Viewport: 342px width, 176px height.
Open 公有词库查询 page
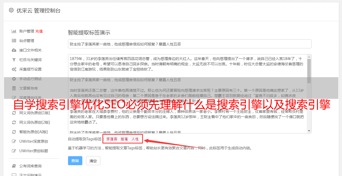(30, 166)
